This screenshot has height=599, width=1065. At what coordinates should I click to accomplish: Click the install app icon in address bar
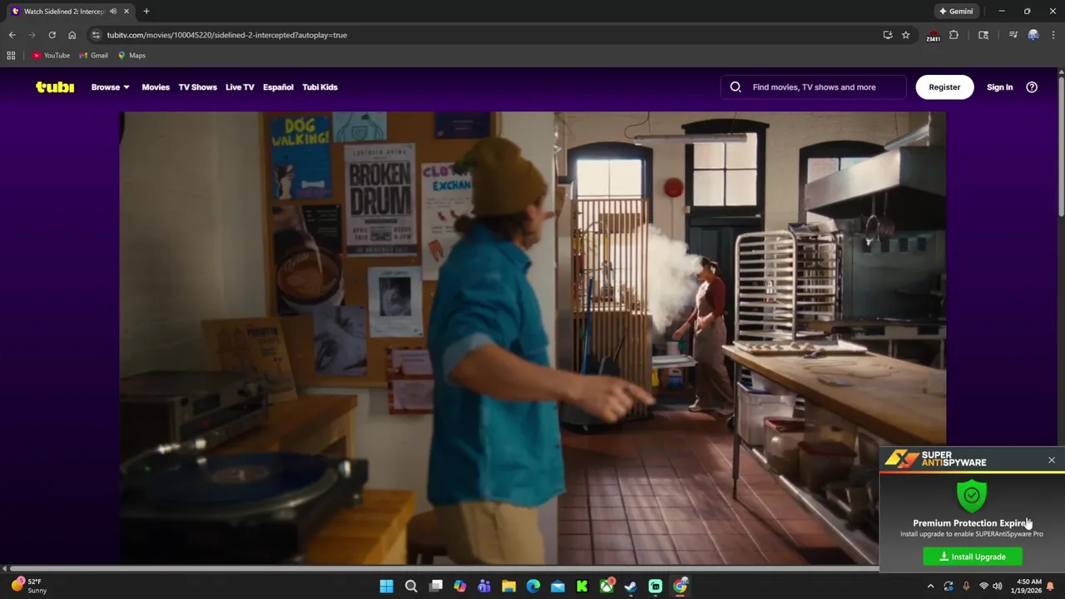click(888, 35)
